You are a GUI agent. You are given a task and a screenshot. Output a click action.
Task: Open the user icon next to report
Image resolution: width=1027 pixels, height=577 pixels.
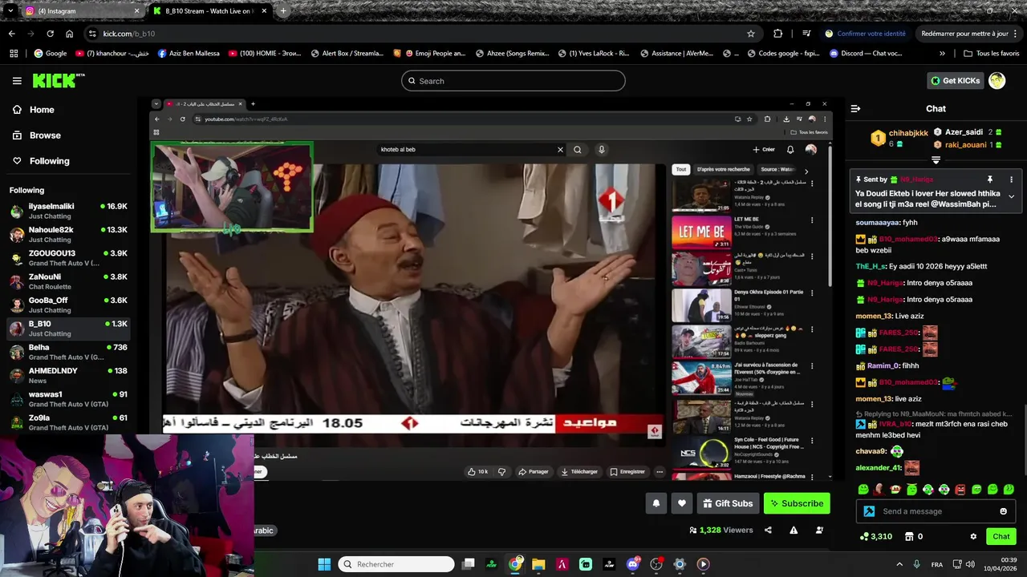[x=819, y=530]
